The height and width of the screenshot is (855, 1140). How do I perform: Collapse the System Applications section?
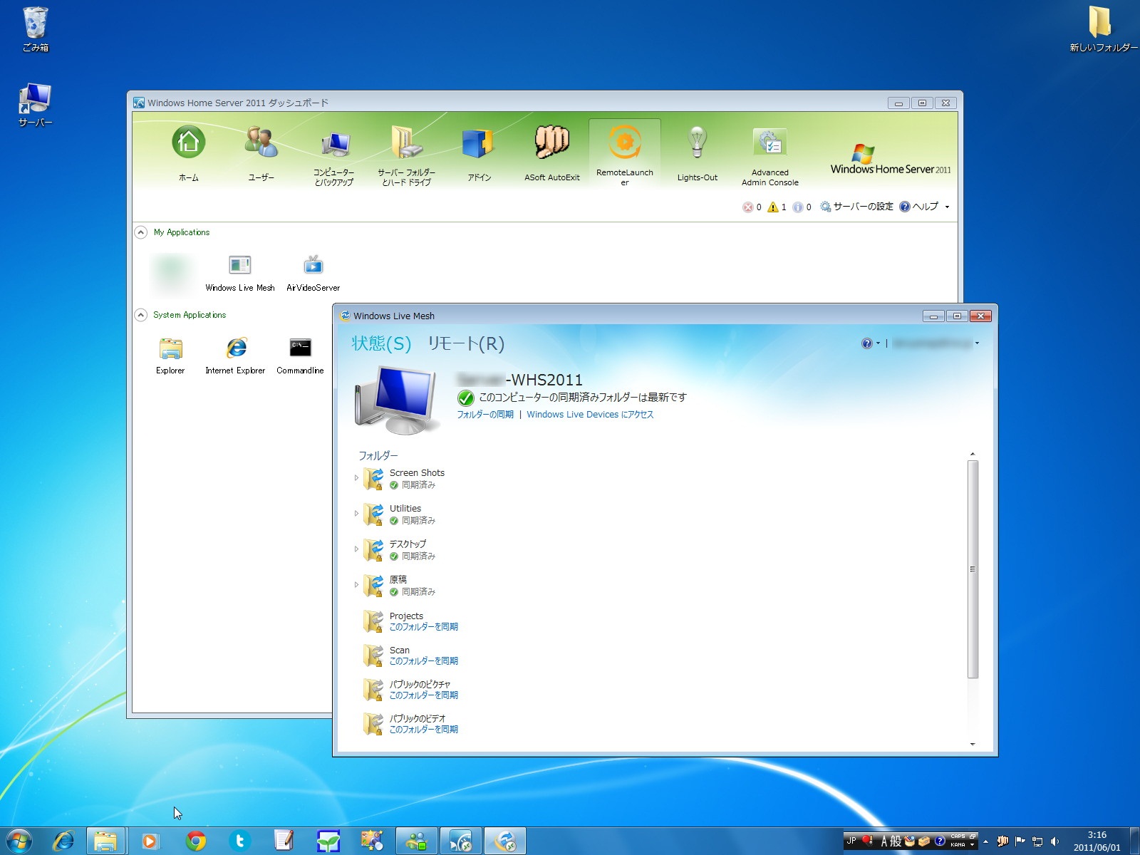(142, 314)
